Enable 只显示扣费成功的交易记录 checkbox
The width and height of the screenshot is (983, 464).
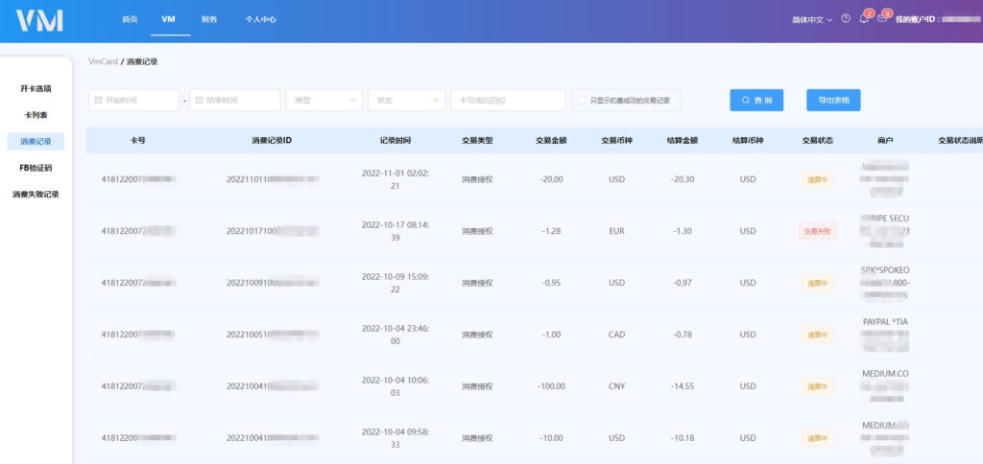pyautogui.click(x=582, y=101)
